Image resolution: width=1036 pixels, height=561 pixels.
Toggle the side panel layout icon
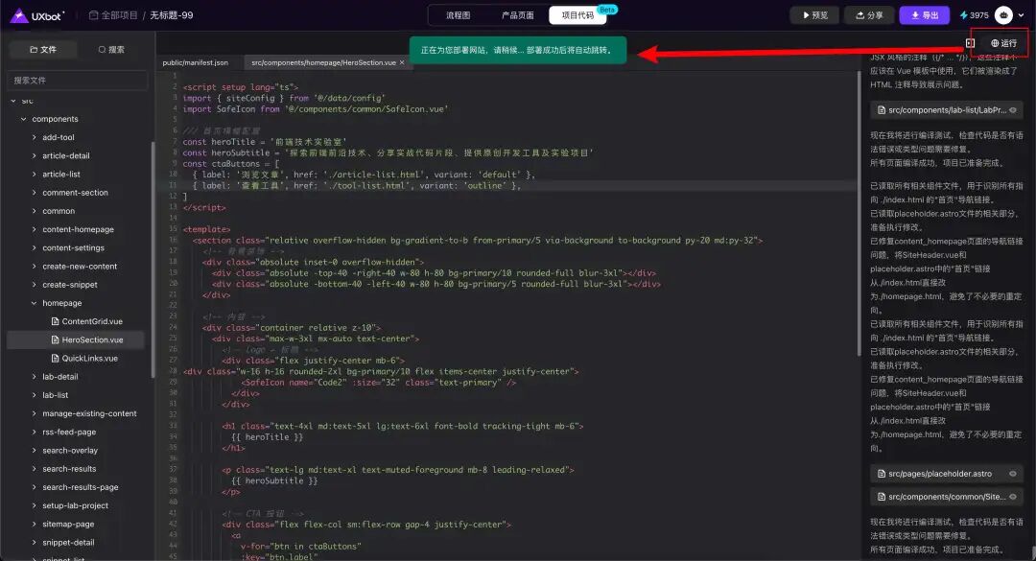[x=970, y=43]
